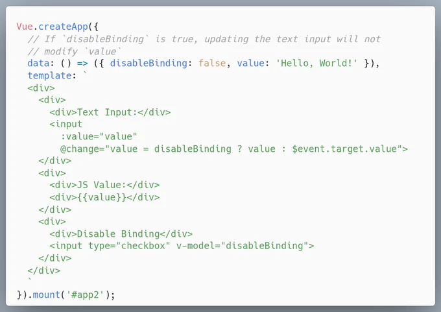Image resolution: width=441 pixels, height=312 pixels.
Task: Click the createApp method name
Action: click(64, 27)
